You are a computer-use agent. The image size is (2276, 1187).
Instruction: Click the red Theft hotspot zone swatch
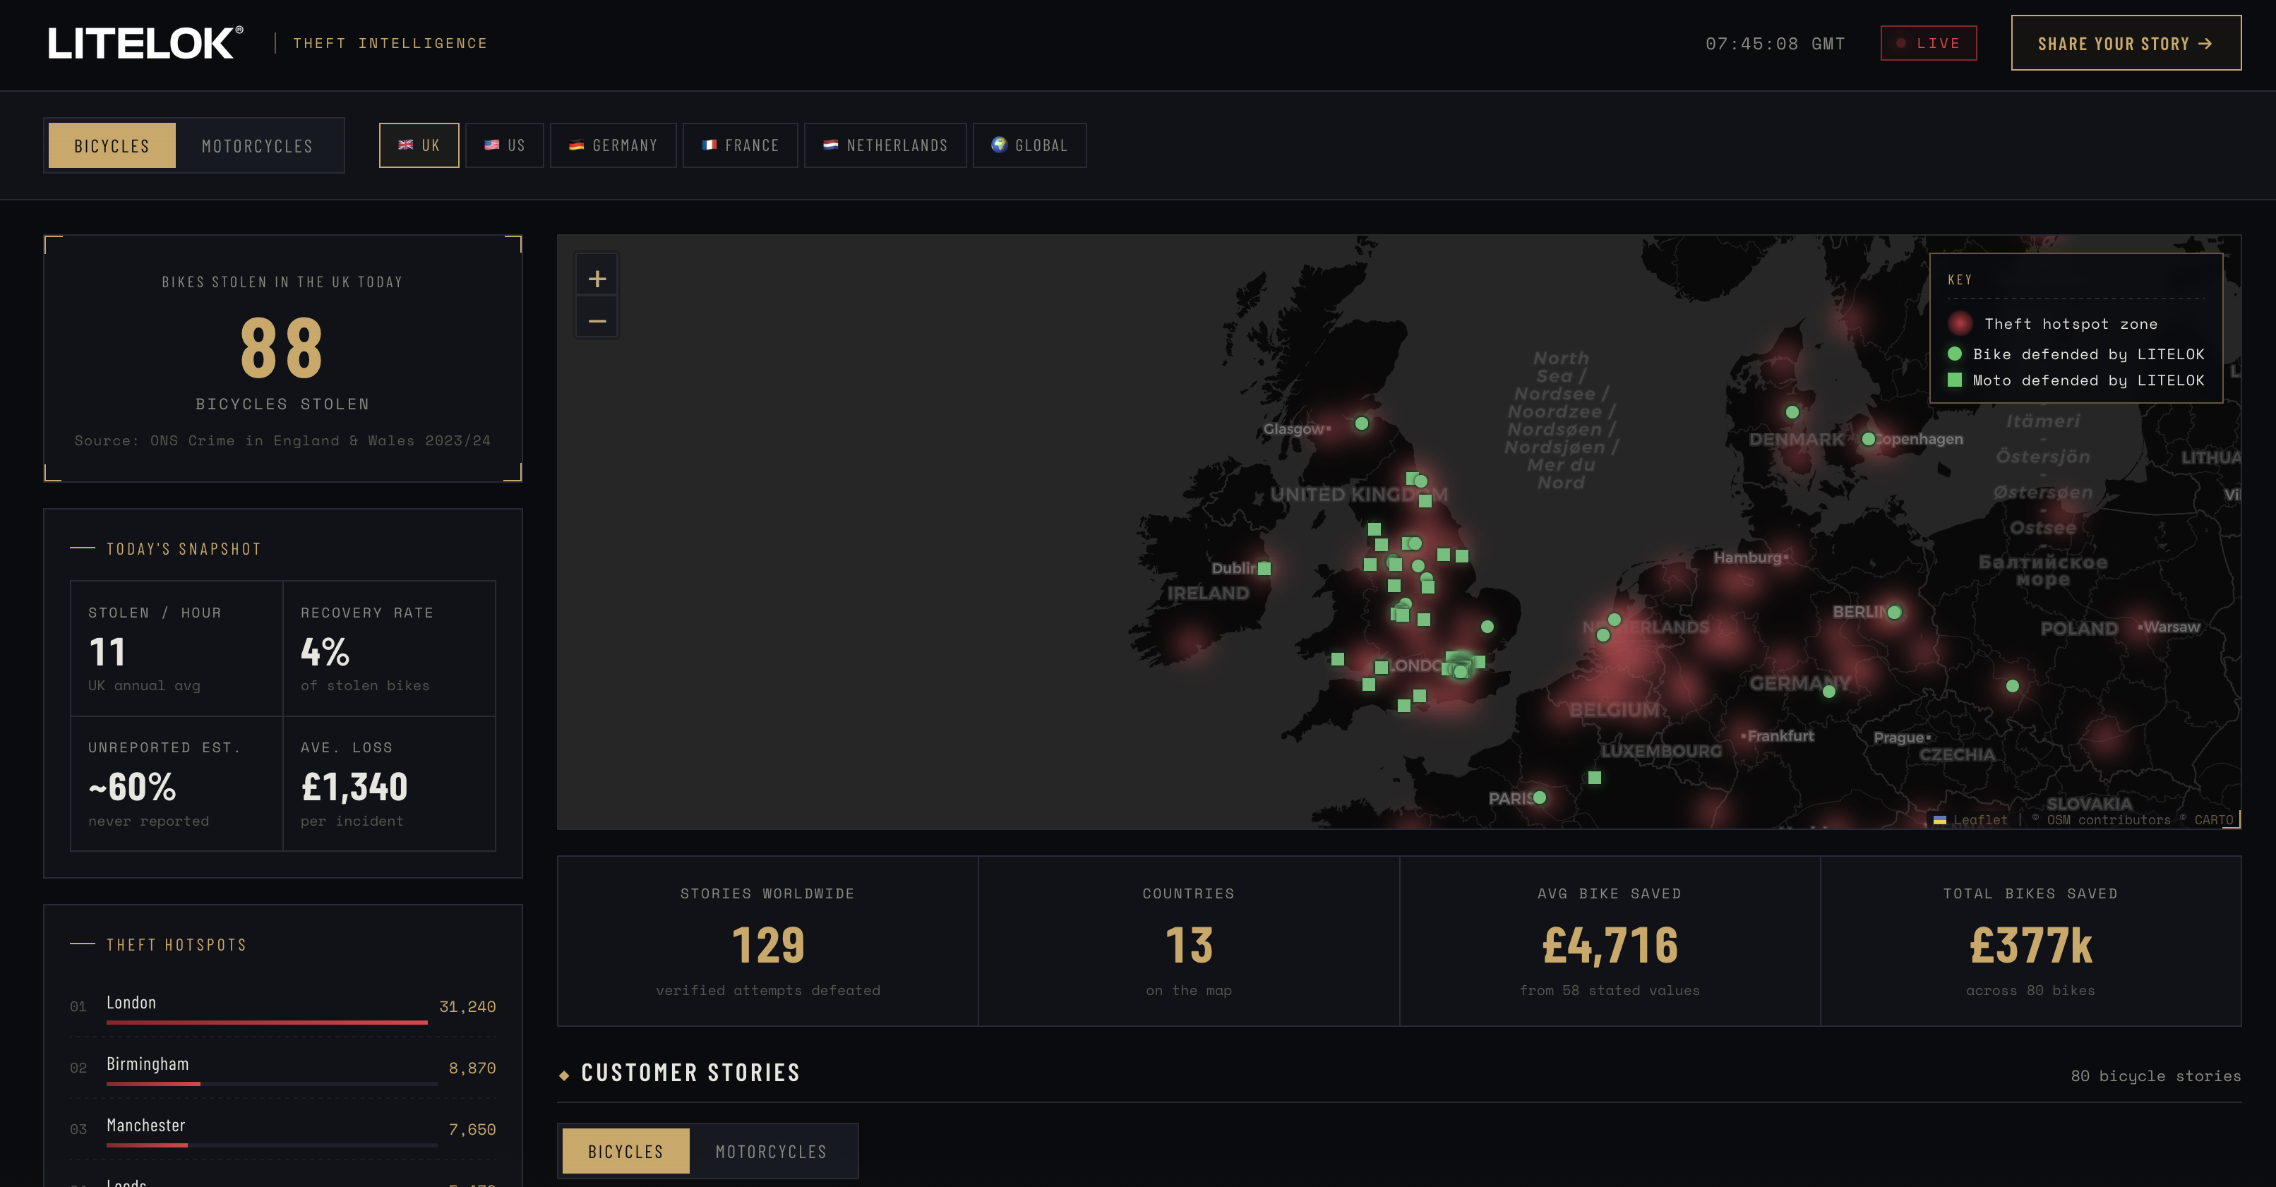(x=1960, y=323)
